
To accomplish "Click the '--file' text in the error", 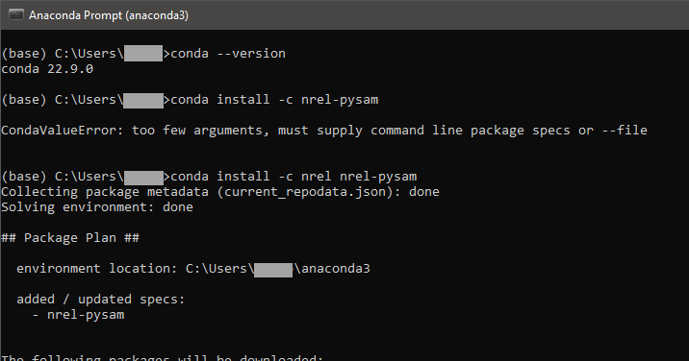I will click(625, 131).
